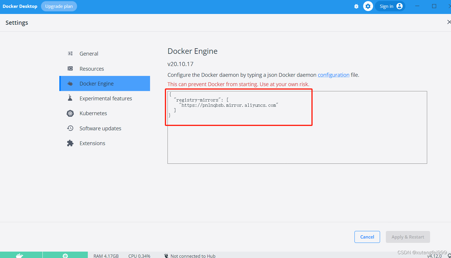
Task: Open Experimental features section
Action: coord(105,98)
